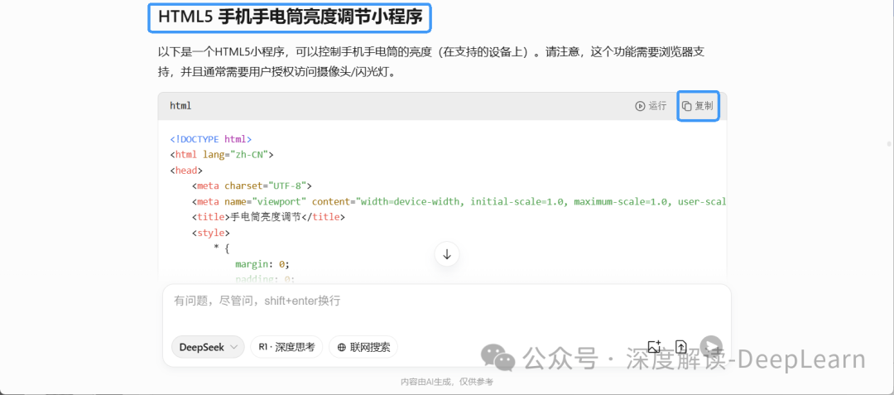Image resolution: width=894 pixels, height=395 pixels.
Task: Click the 'margin: 0;' code line
Action: click(262, 264)
